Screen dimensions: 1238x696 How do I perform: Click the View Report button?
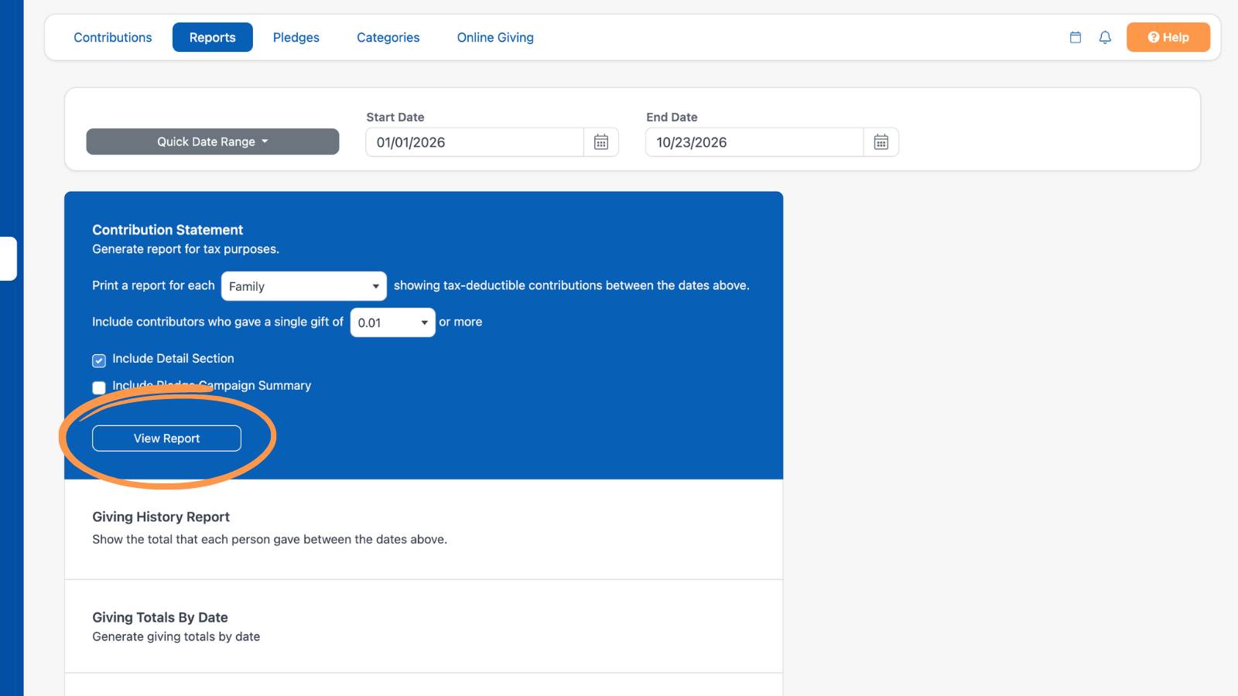coord(166,438)
